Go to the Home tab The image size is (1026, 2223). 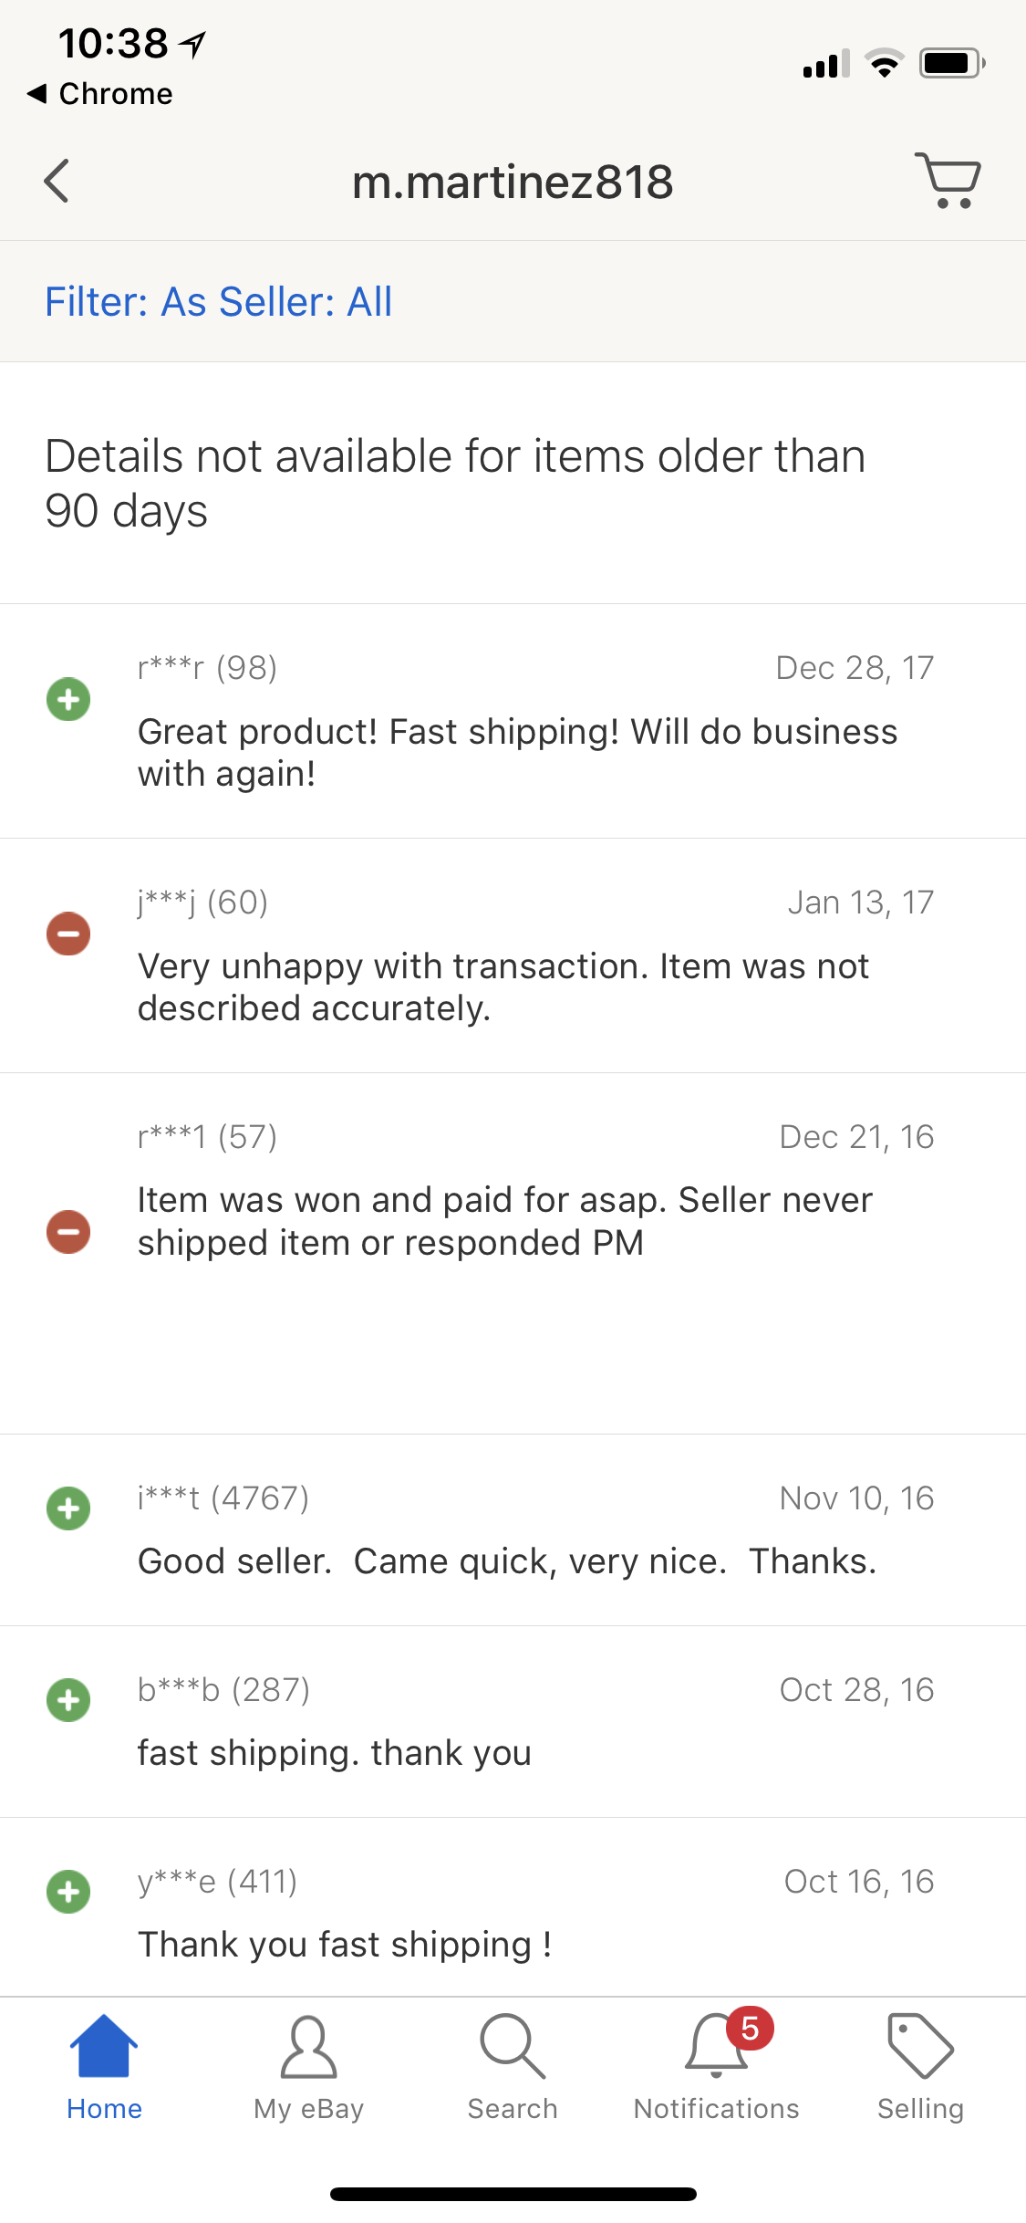click(104, 2067)
